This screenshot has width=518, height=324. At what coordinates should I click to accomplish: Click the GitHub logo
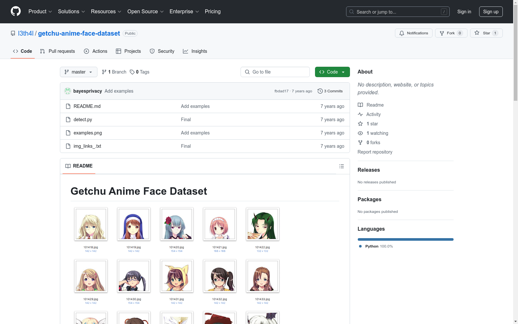[16, 11]
